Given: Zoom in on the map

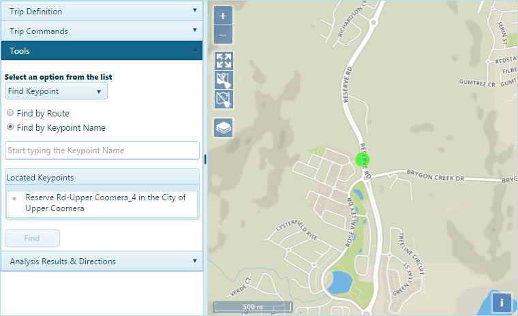Looking at the screenshot, I should 223,16.
